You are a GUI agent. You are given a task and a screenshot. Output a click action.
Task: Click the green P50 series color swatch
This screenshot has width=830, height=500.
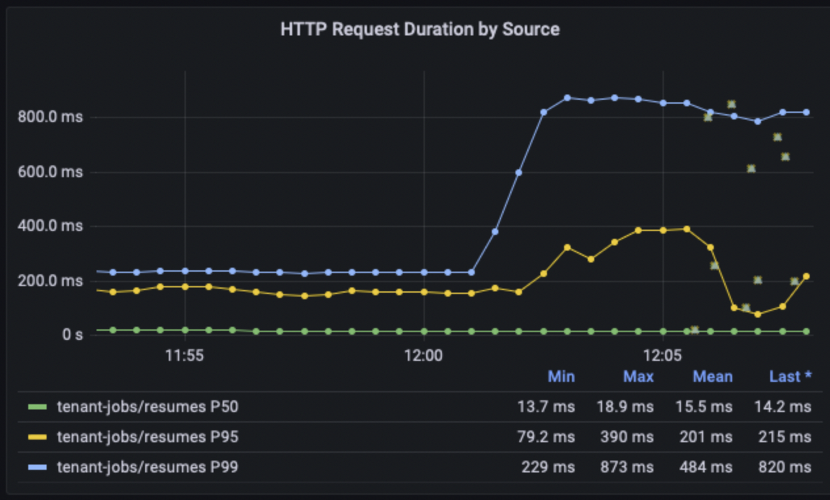[39, 407]
